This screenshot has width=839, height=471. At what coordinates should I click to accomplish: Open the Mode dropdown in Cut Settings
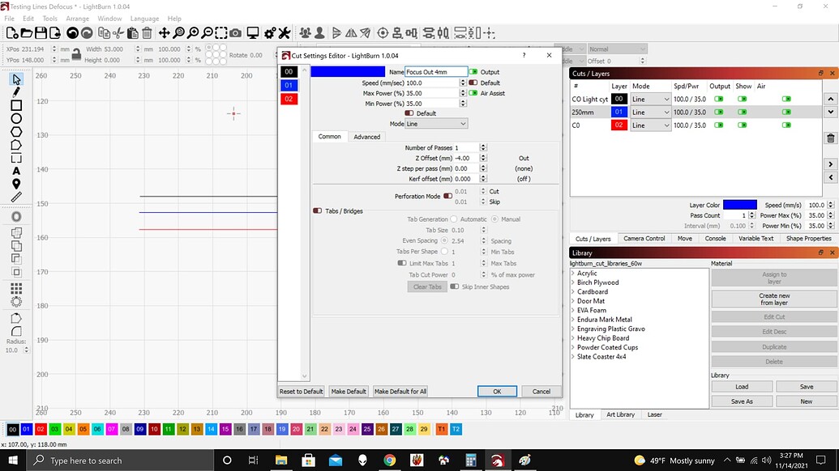coord(442,123)
